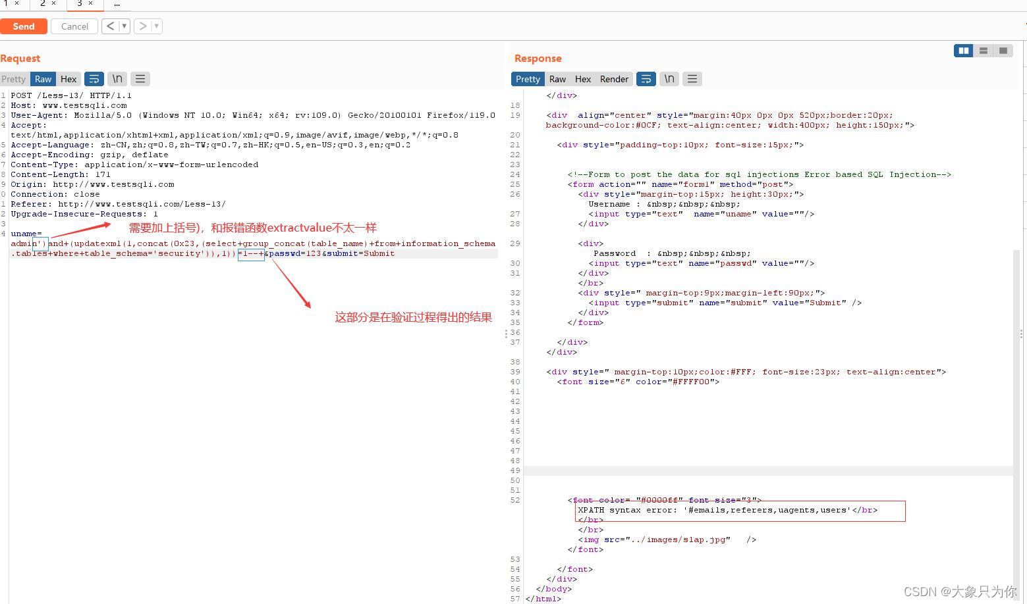Image resolution: width=1027 pixels, height=604 pixels.
Task: Click the splitter handle between Request and Response
Action: 506,334
